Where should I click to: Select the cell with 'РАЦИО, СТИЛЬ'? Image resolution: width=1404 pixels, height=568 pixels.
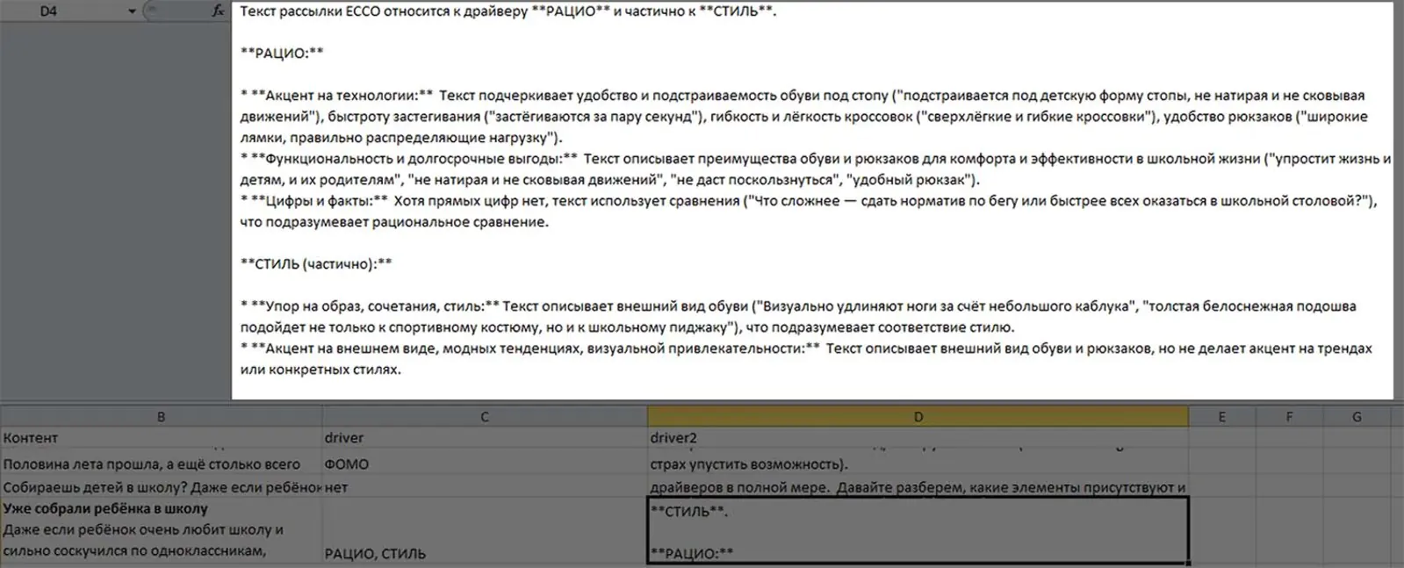coord(484,553)
